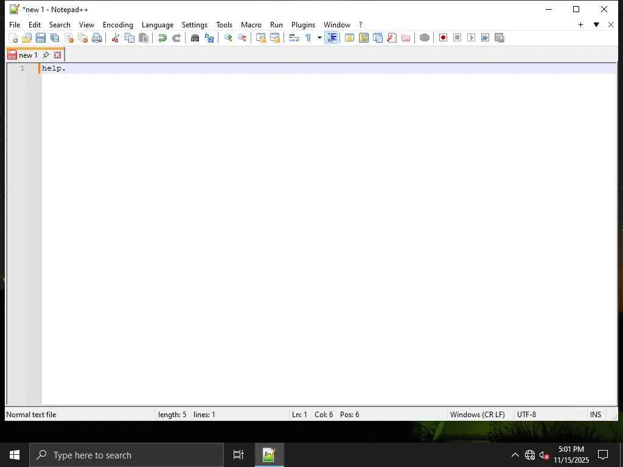Open the Edit menu
The height and width of the screenshot is (467, 623).
pos(35,24)
